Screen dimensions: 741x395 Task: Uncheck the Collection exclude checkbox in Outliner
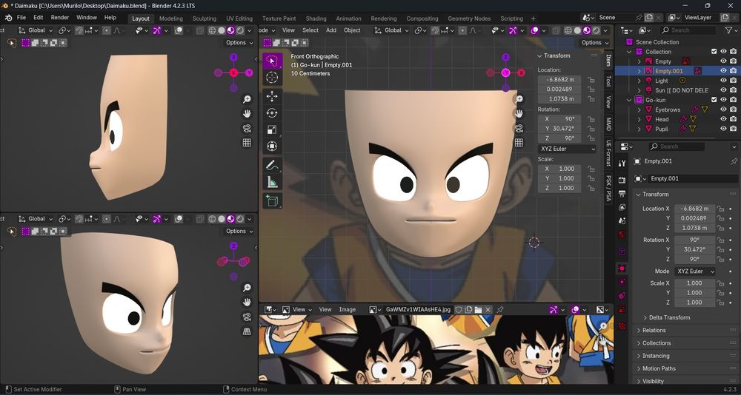[714, 52]
